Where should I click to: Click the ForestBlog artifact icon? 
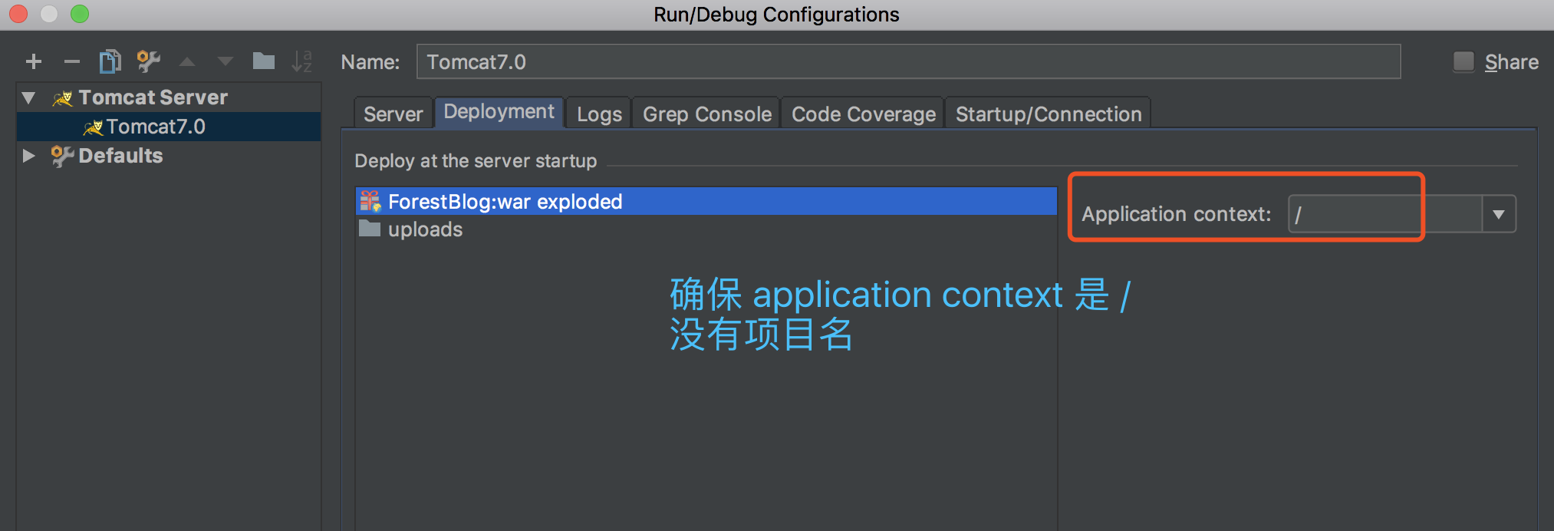[x=370, y=201]
